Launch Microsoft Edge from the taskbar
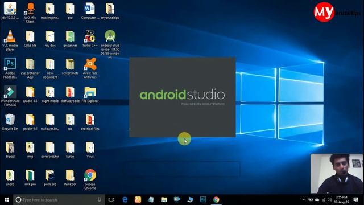The height and width of the screenshot is (205, 364). pos(125,200)
